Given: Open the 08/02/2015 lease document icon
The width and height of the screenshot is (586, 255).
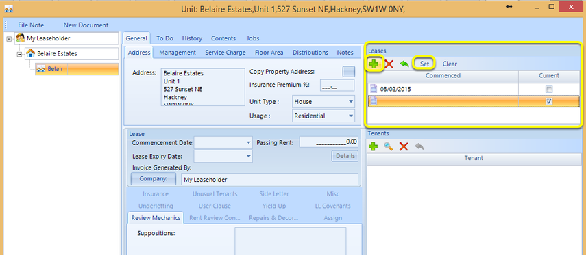Looking at the screenshot, I should [374, 89].
